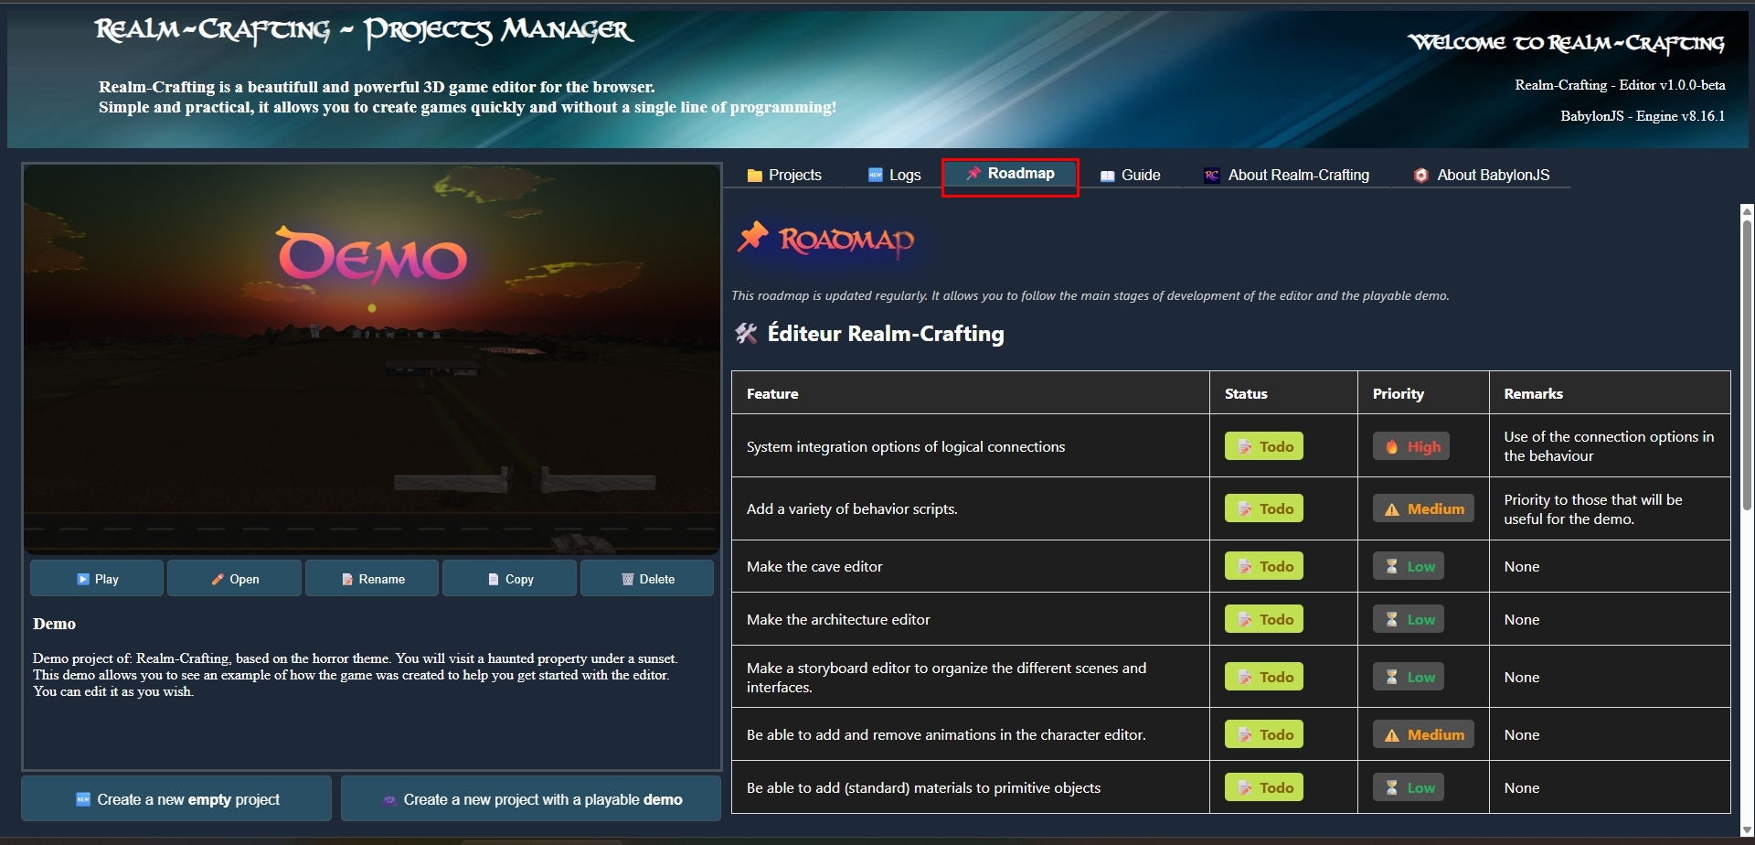Click the document icon on Rename button

347,580
